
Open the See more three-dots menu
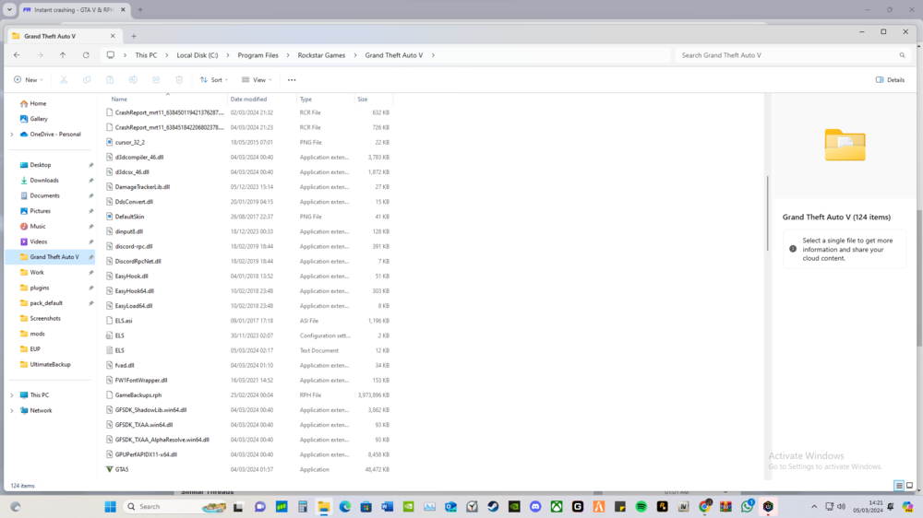(292, 80)
